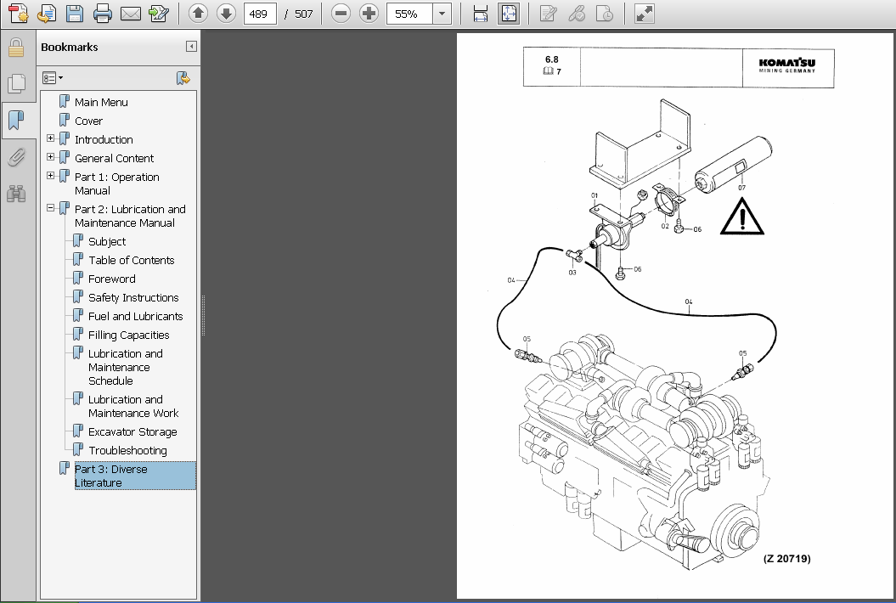
Task: Toggle the Bookmarks panel icon
Action: [17, 121]
